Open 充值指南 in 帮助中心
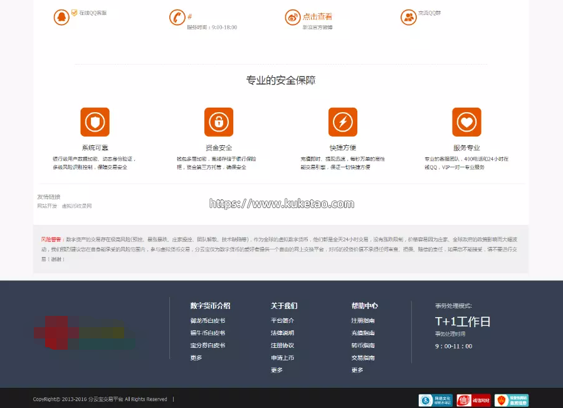 point(362,333)
